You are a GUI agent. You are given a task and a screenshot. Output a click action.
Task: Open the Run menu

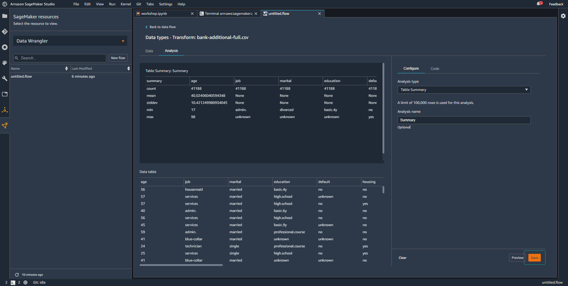(x=112, y=4)
